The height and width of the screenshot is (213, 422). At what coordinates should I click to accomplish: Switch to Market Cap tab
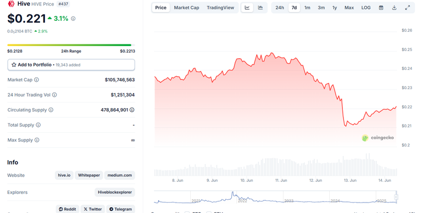[186, 8]
